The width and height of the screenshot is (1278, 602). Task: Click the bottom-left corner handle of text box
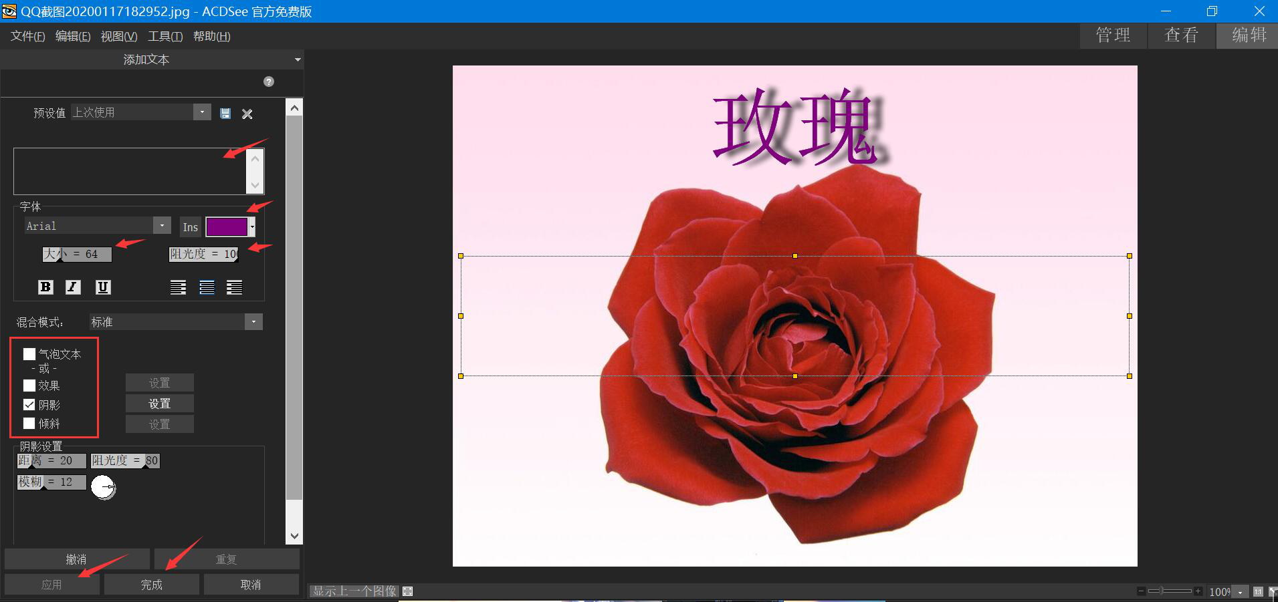461,376
